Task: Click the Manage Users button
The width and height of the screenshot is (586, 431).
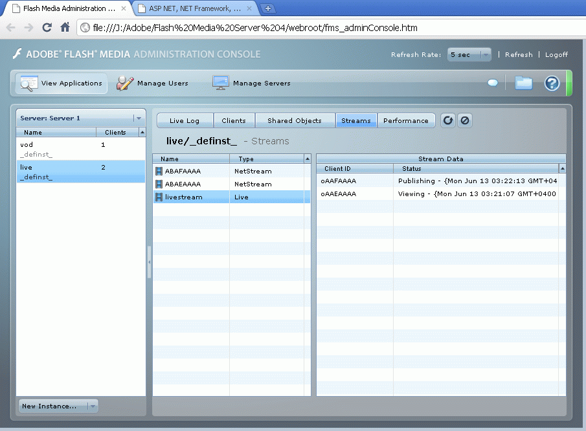Action: (x=152, y=83)
